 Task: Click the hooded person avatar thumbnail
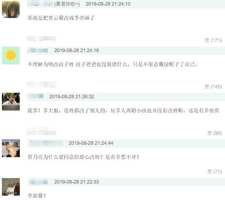click(11, 9)
